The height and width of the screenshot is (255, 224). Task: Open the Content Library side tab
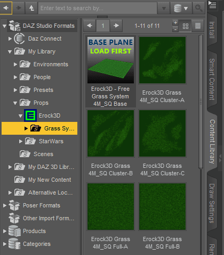point(212,142)
